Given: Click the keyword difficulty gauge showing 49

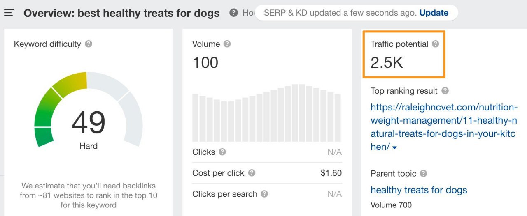Looking at the screenshot, I should tap(89, 110).
